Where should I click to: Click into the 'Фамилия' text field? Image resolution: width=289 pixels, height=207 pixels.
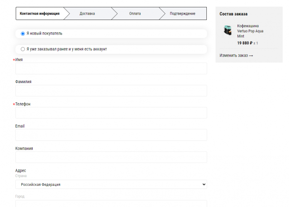[x=111, y=91]
